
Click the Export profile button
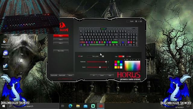(x=54, y=75)
